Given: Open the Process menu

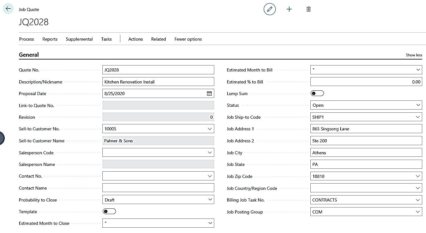Looking at the screenshot, I should click(x=26, y=39).
